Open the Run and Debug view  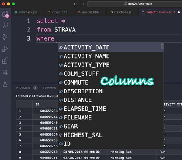[5, 49]
